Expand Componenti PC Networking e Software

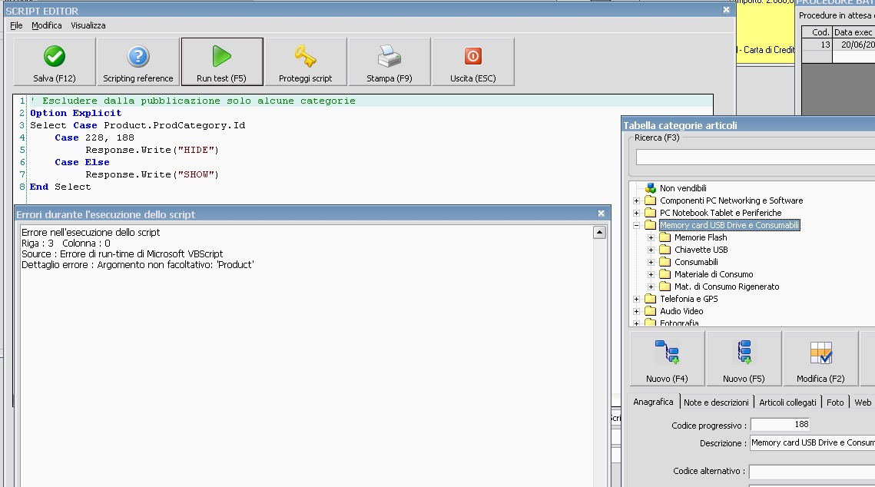click(x=637, y=200)
